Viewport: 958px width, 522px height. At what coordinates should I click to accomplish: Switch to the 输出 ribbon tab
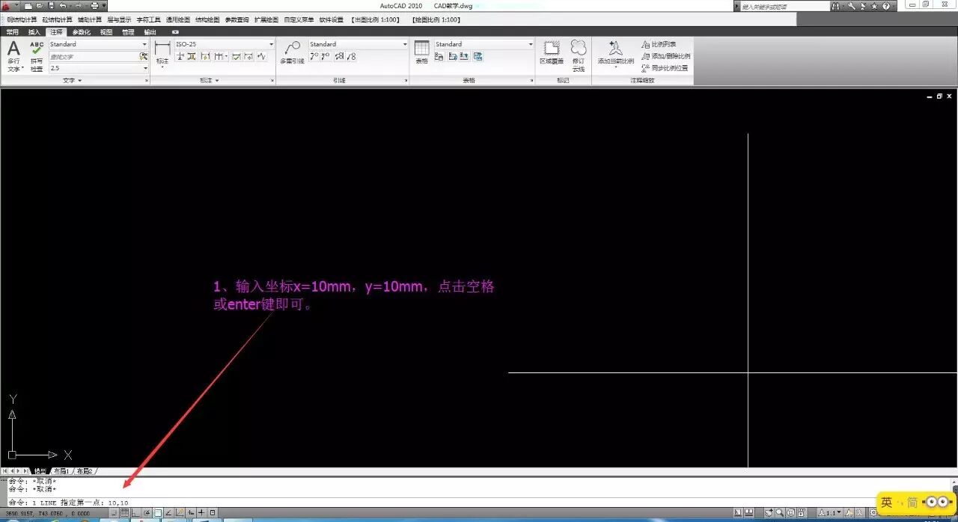coord(150,32)
